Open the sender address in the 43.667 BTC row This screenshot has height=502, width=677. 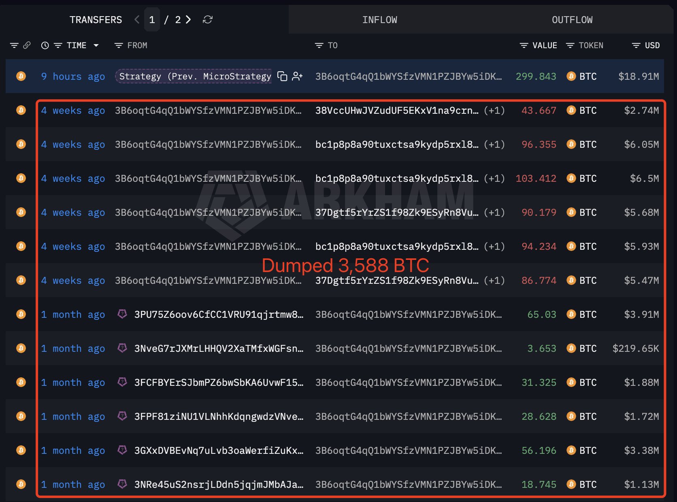click(x=208, y=110)
